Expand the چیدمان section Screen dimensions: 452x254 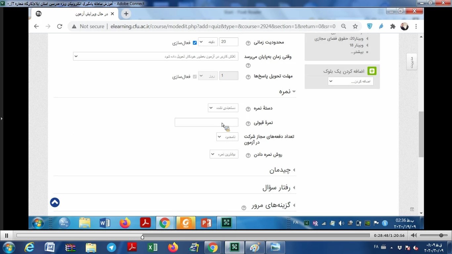(x=280, y=170)
